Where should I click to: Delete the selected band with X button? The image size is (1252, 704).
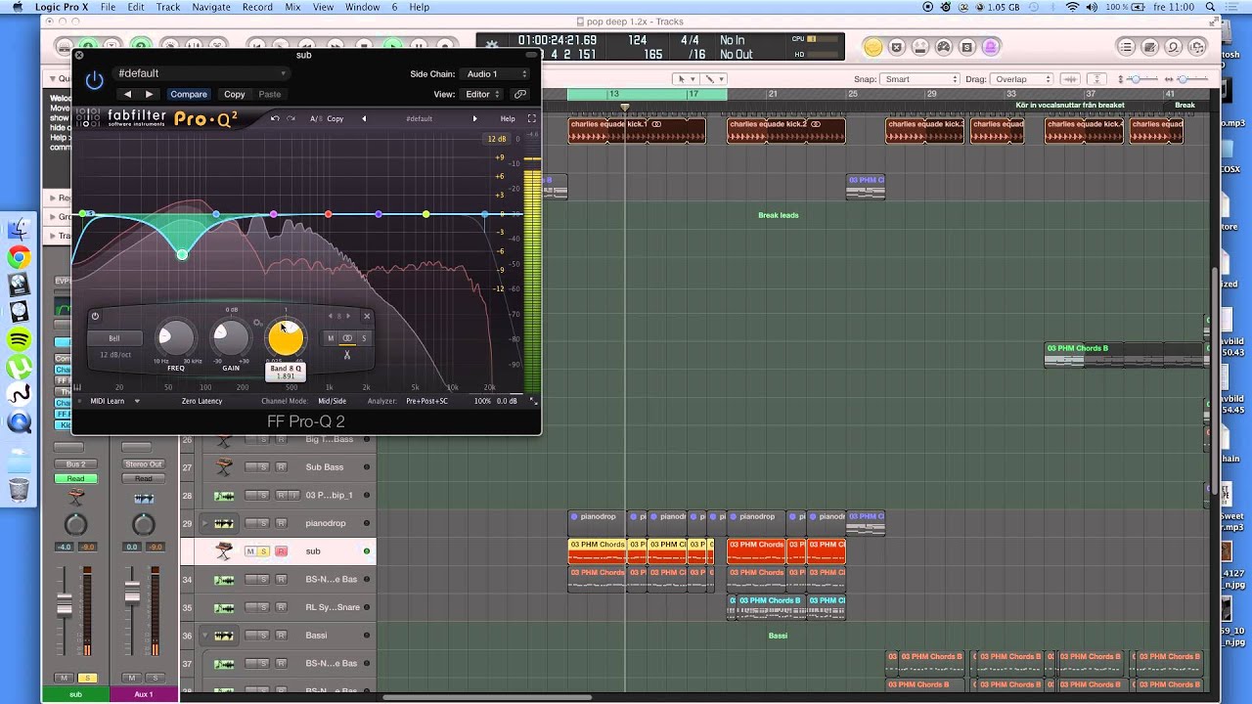click(367, 316)
